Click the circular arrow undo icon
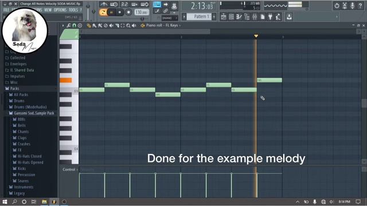The width and height of the screenshot is (367, 206). (x=337, y=6)
